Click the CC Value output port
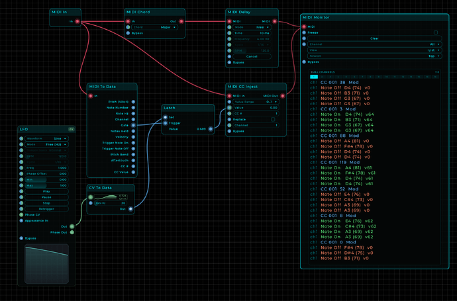Viewport: 457px width, 301px height. (x=133, y=172)
